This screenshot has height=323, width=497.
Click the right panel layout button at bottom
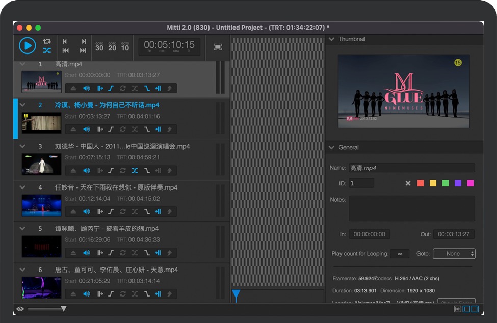click(x=475, y=309)
